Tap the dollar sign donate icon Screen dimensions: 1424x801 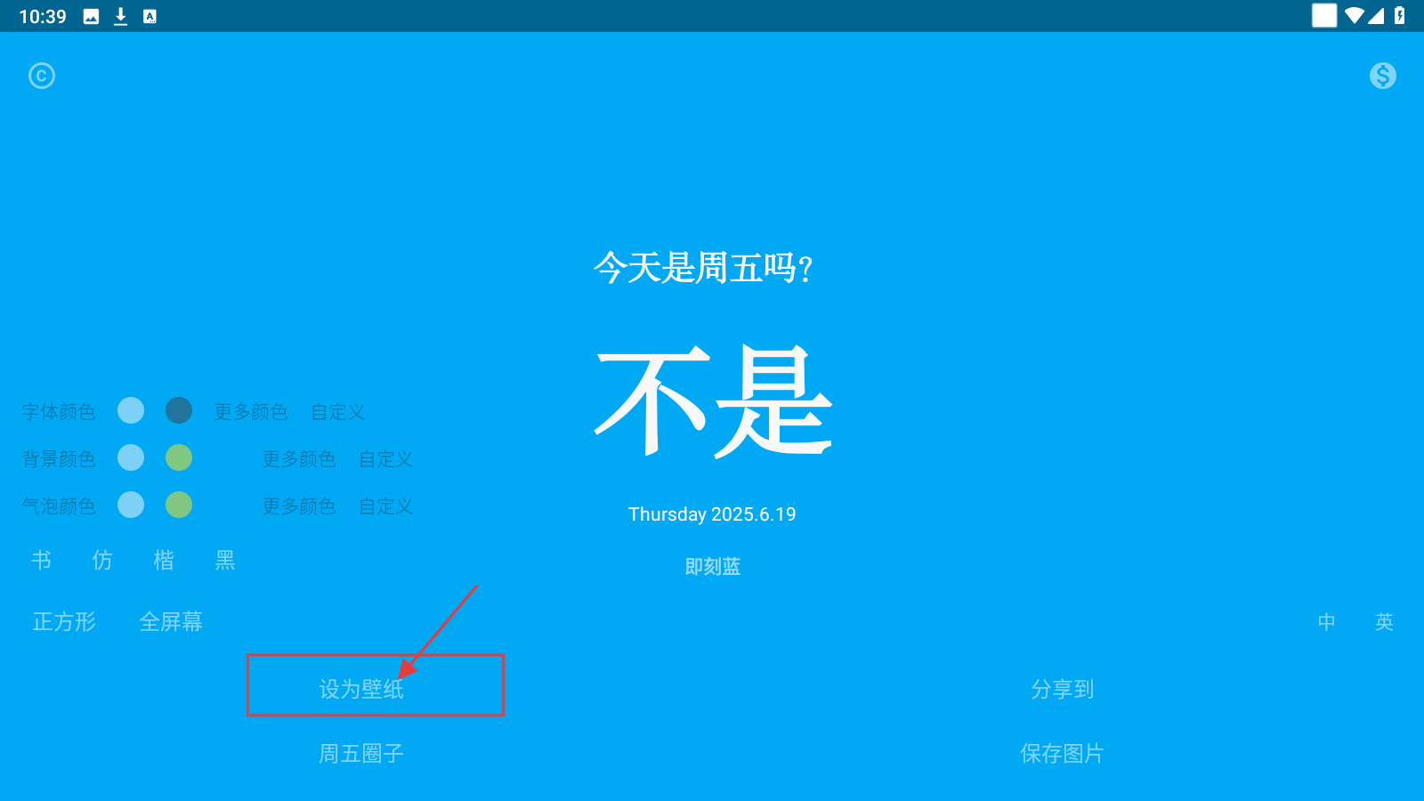pos(1382,76)
